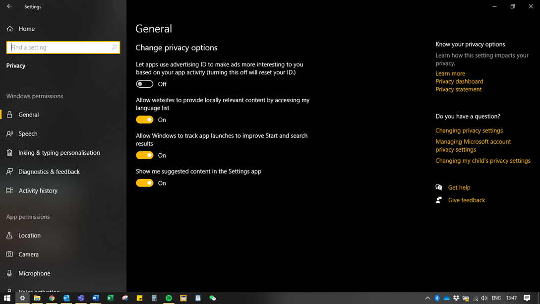Click the Get help chat icon
Viewport: 540px width, 304px height.
coord(439,187)
